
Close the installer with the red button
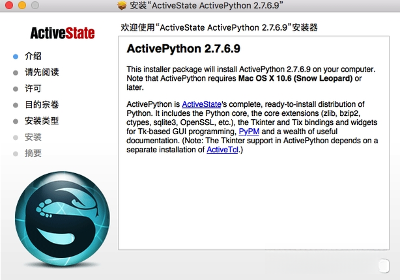(9, 5)
